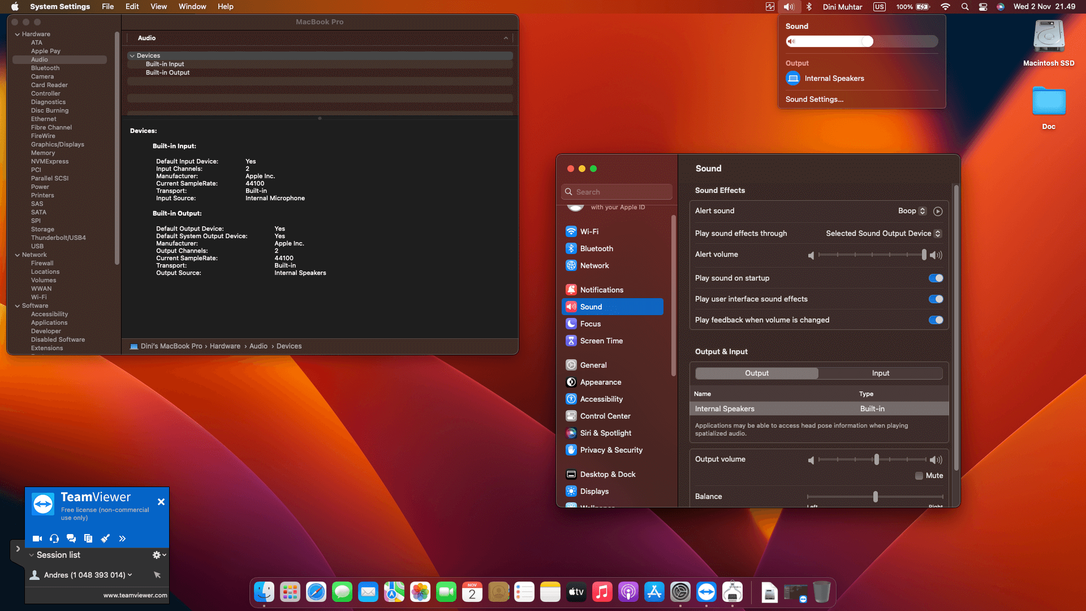The width and height of the screenshot is (1086, 611).
Task: Open the Play sound effects through dropdown
Action: point(938,233)
